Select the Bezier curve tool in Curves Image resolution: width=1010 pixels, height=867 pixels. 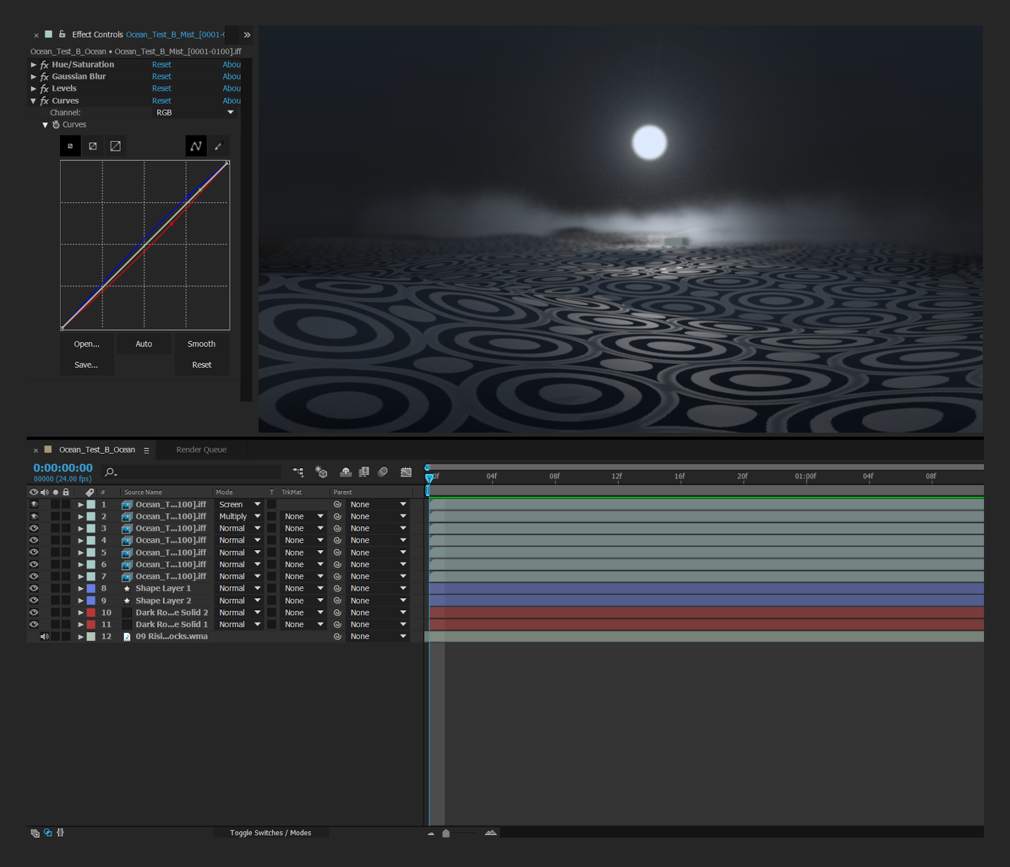click(196, 146)
